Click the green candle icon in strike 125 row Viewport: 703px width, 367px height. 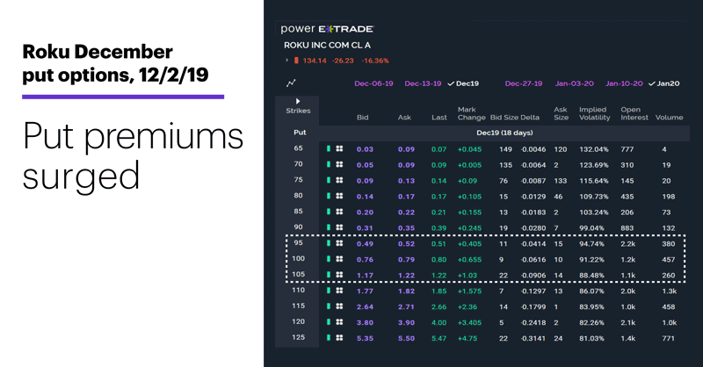(x=329, y=337)
